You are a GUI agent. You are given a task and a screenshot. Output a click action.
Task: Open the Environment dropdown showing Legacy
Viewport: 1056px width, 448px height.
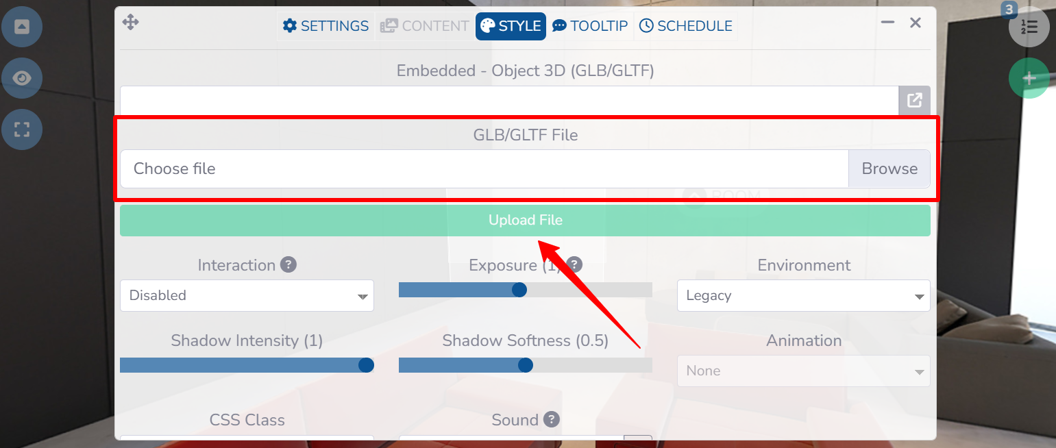[x=803, y=296]
